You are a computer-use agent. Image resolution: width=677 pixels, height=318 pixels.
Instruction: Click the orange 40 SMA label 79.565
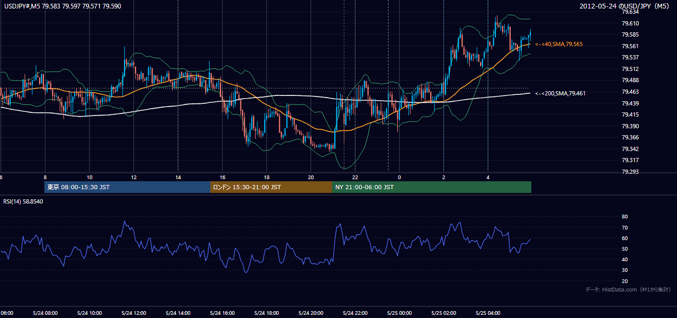pos(559,45)
